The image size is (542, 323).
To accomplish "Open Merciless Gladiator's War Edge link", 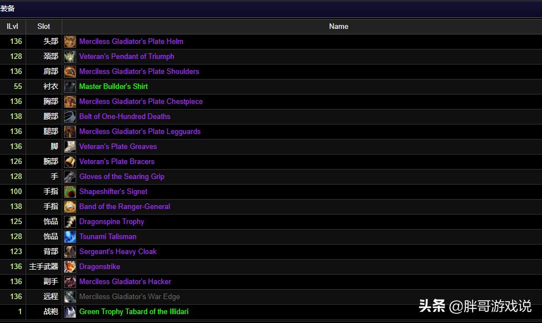I will pyautogui.click(x=130, y=297).
